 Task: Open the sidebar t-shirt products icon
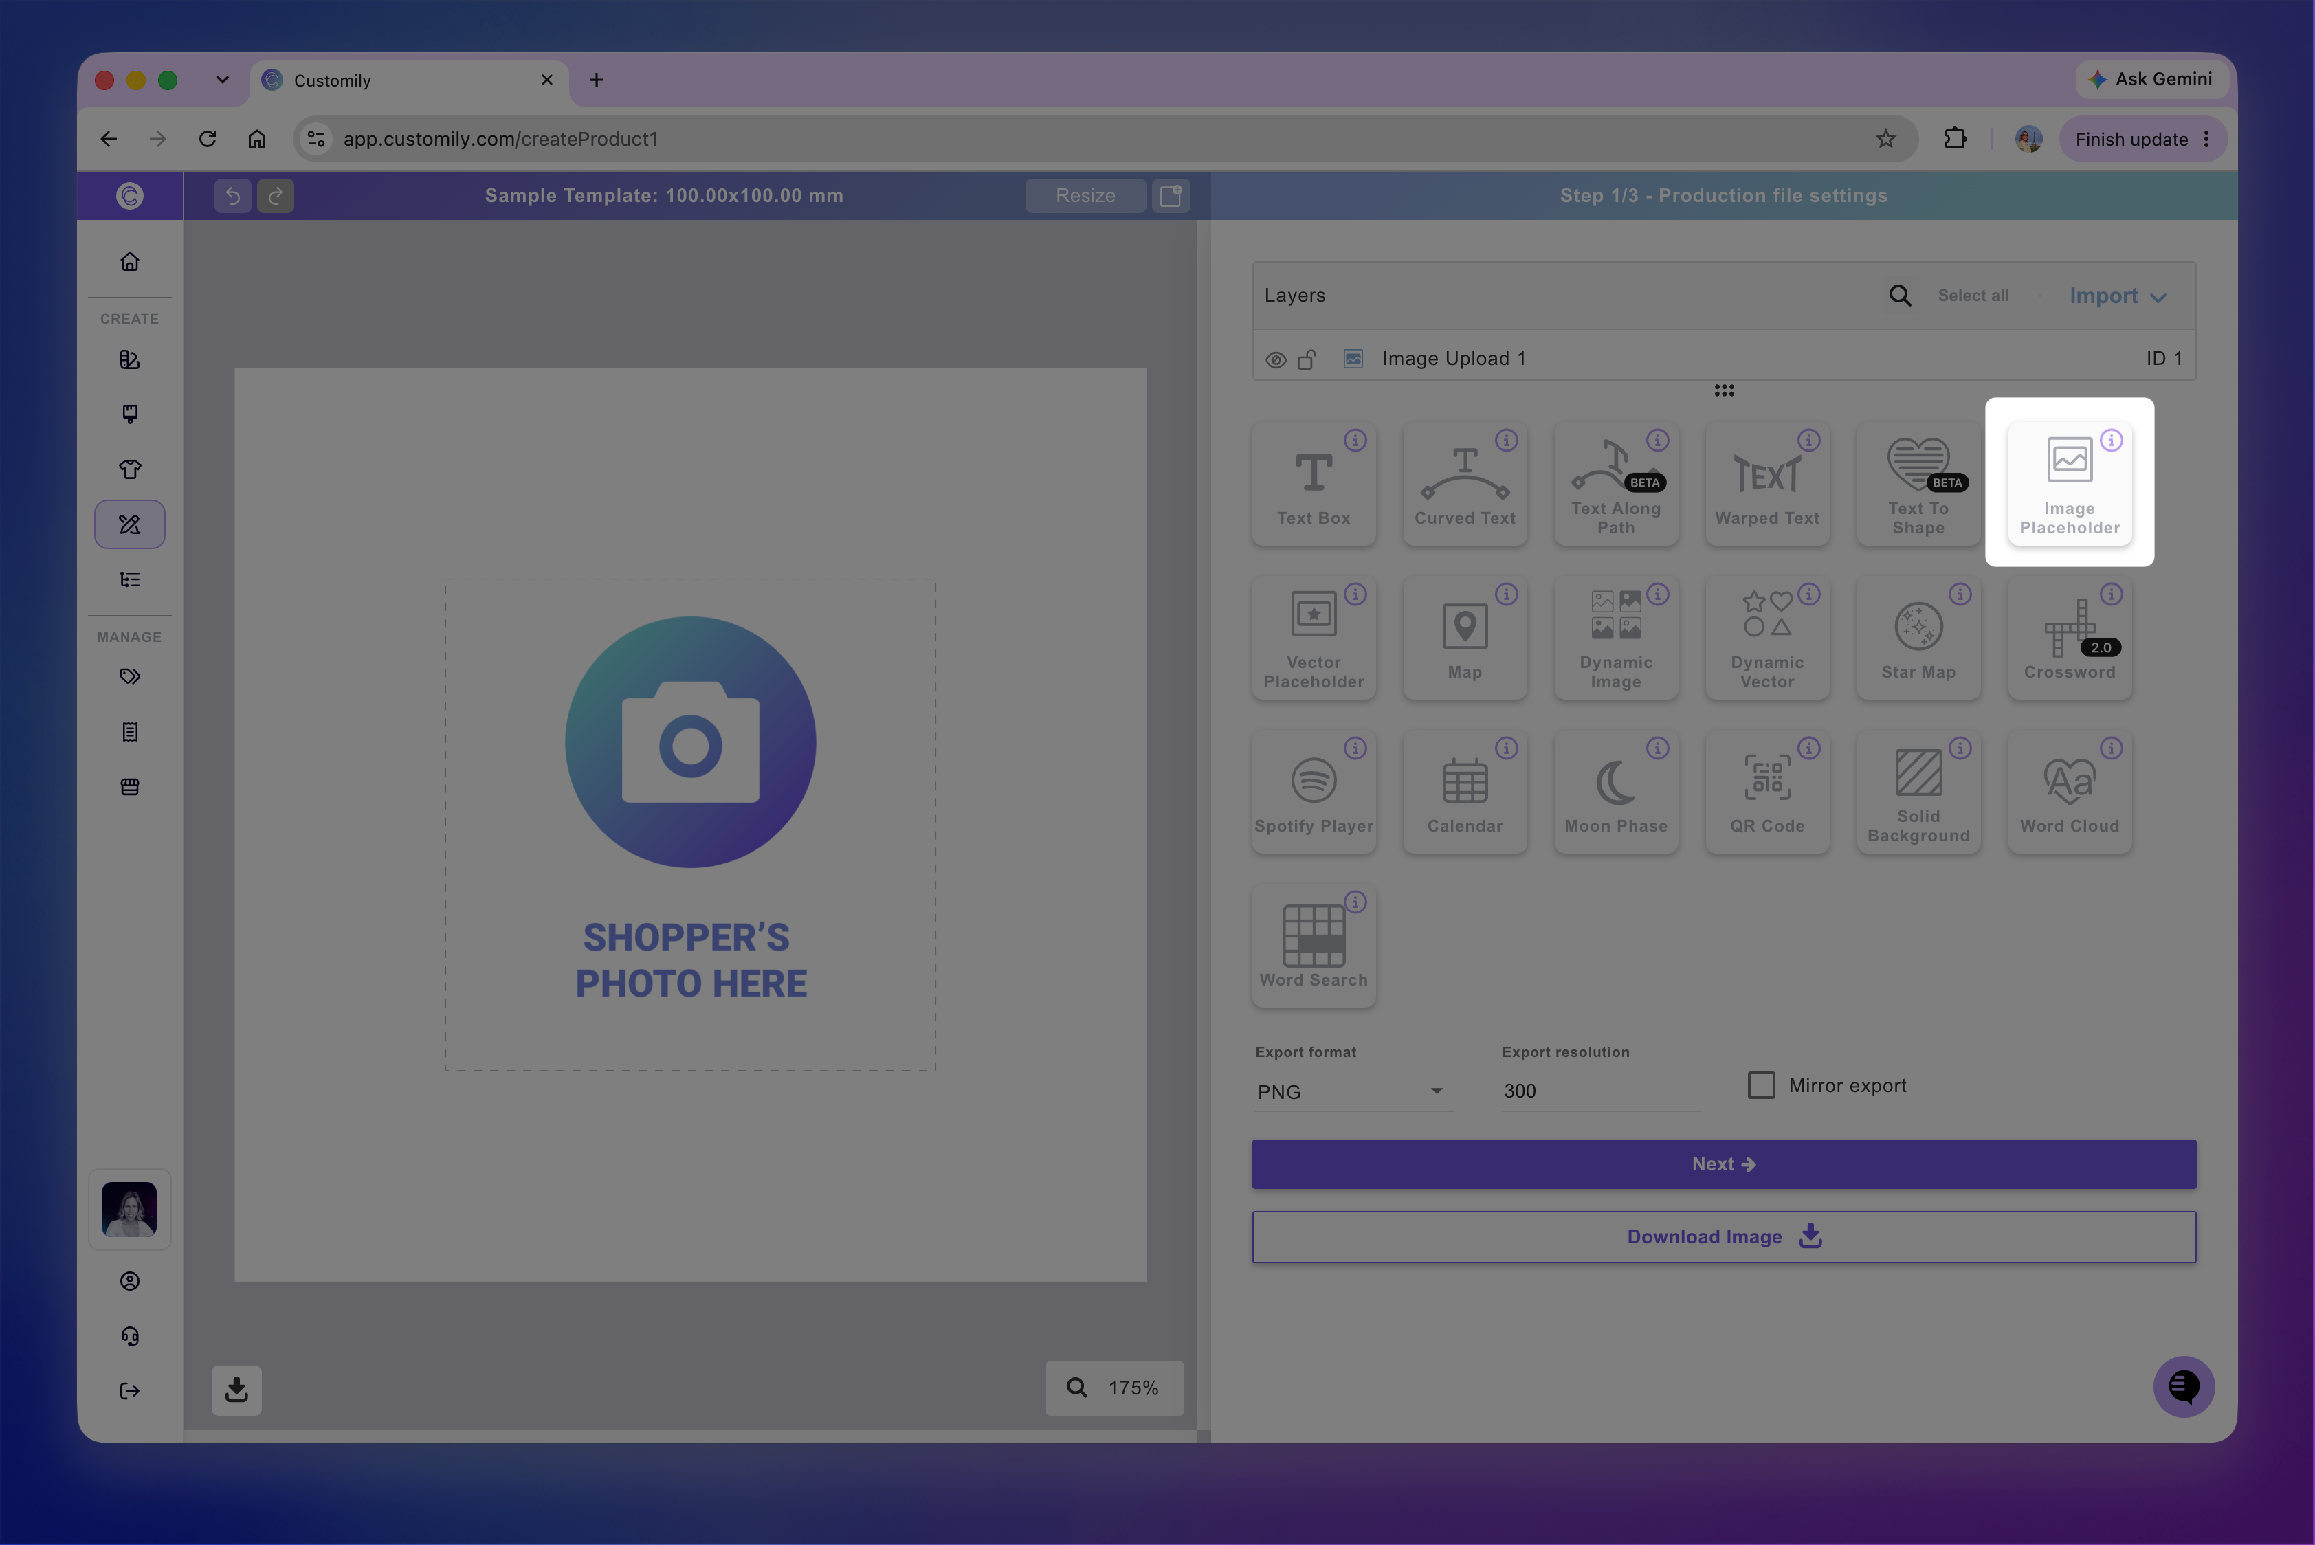[x=130, y=469]
